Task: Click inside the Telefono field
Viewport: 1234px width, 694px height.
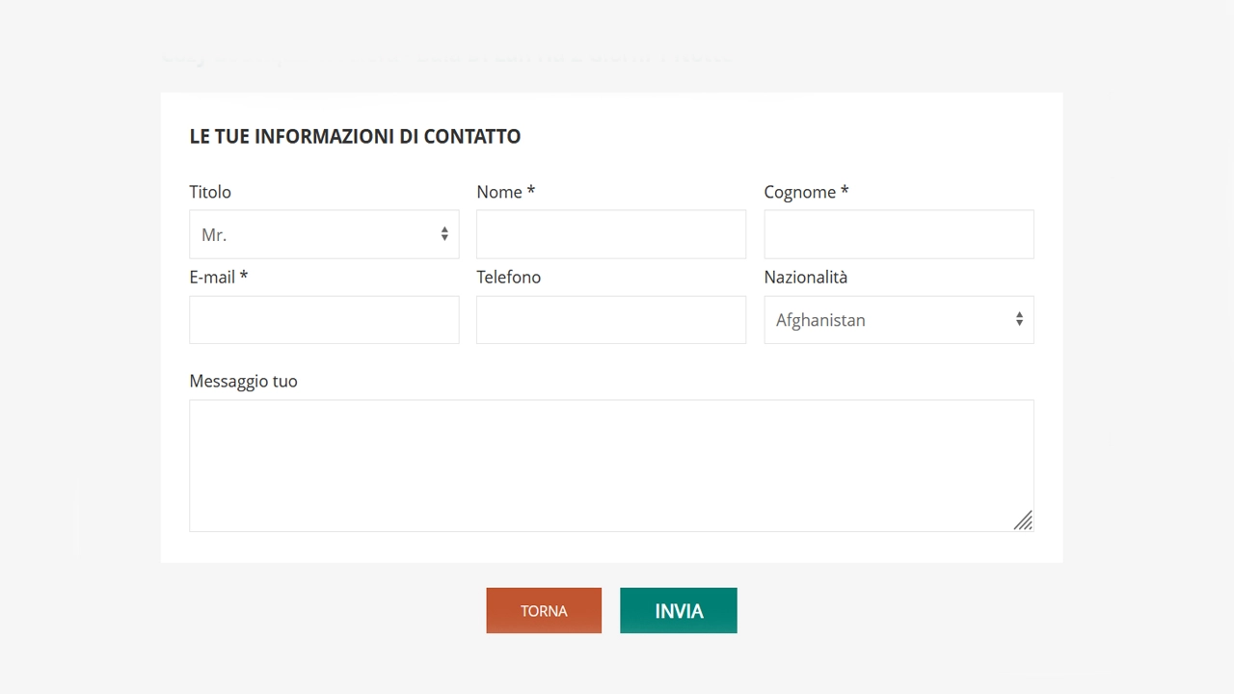Action: 611,319
